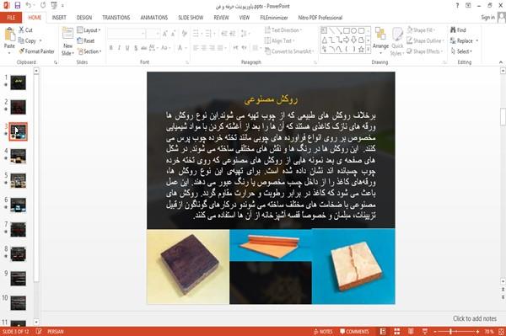Select slide 8 thumbnail

coord(18,253)
